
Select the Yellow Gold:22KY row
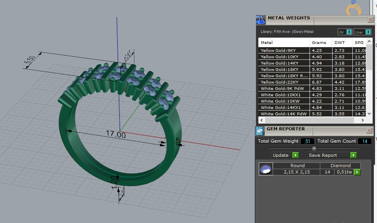tap(312, 82)
